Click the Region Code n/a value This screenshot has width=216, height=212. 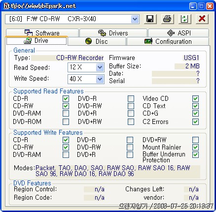(x=94, y=198)
